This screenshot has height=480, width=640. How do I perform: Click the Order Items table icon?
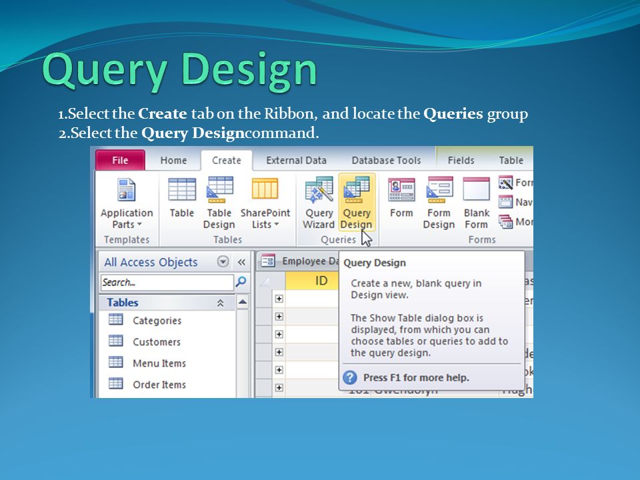click(115, 383)
